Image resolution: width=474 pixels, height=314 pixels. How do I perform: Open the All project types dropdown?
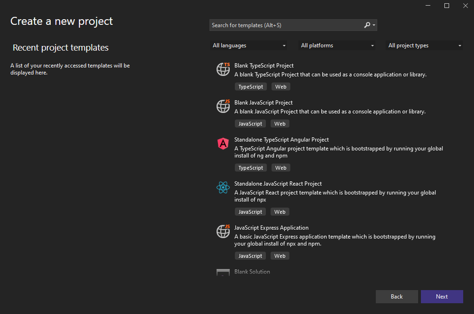coord(424,45)
